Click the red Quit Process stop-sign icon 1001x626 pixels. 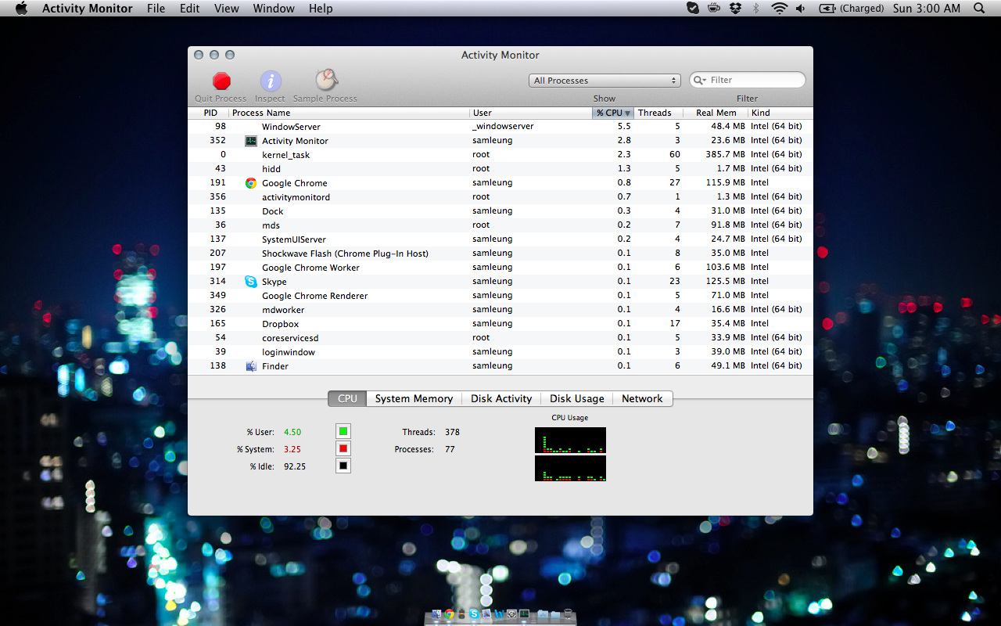tap(222, 81)
